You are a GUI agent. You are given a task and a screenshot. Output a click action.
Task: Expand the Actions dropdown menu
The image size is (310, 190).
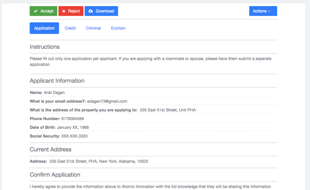point(263,11)
